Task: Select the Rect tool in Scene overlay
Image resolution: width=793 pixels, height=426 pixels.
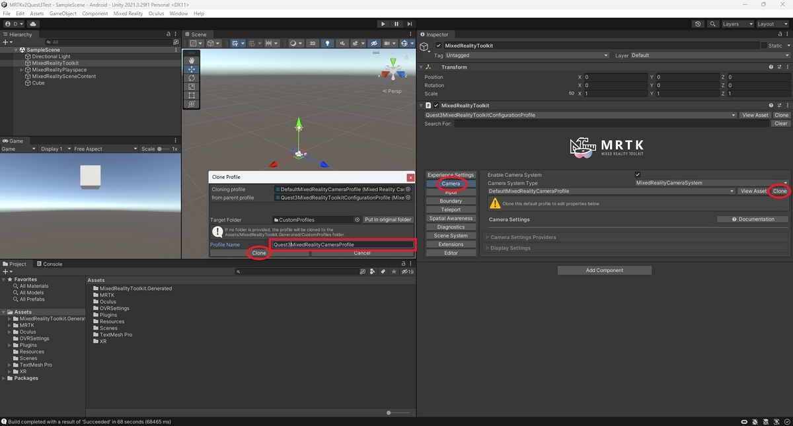Action: click(192, 95)
